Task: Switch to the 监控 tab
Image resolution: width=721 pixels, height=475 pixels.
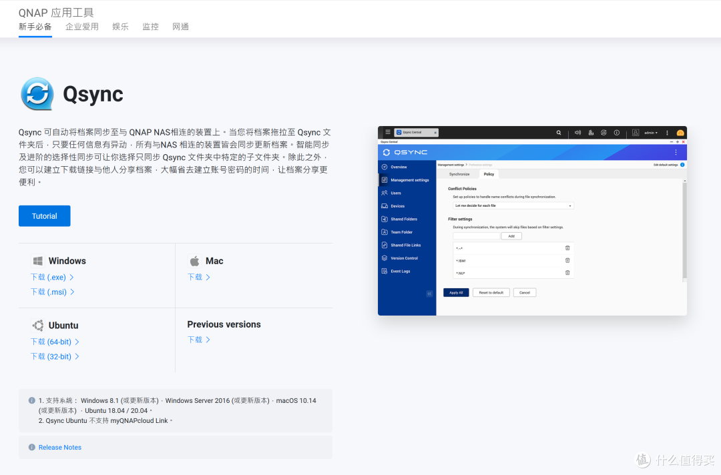Action: pos(150,27)
